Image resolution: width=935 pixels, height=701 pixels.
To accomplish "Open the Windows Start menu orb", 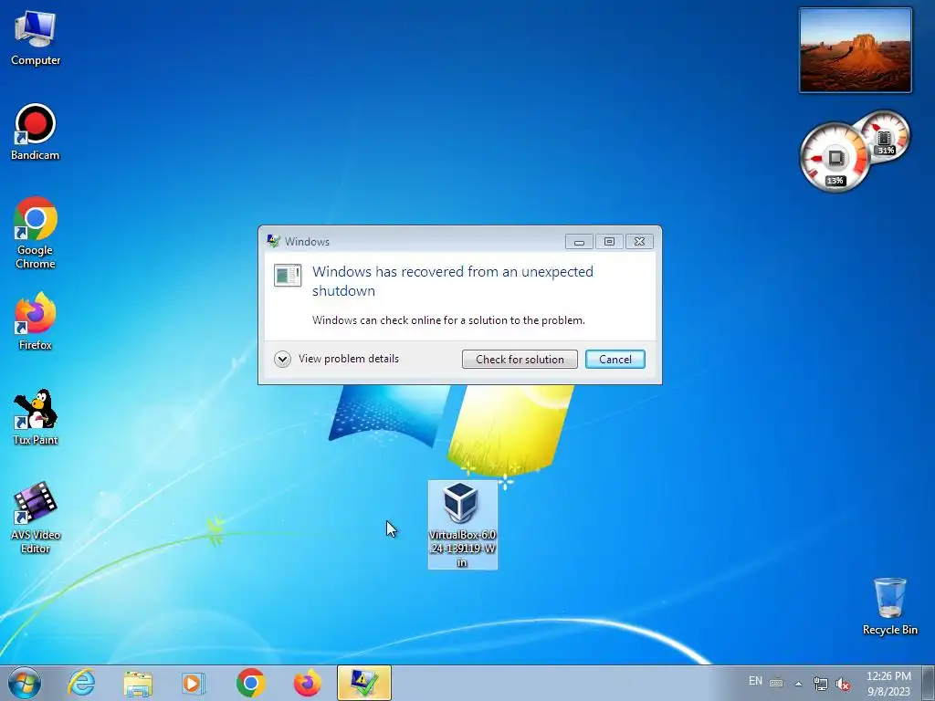I will click(25, 683).
